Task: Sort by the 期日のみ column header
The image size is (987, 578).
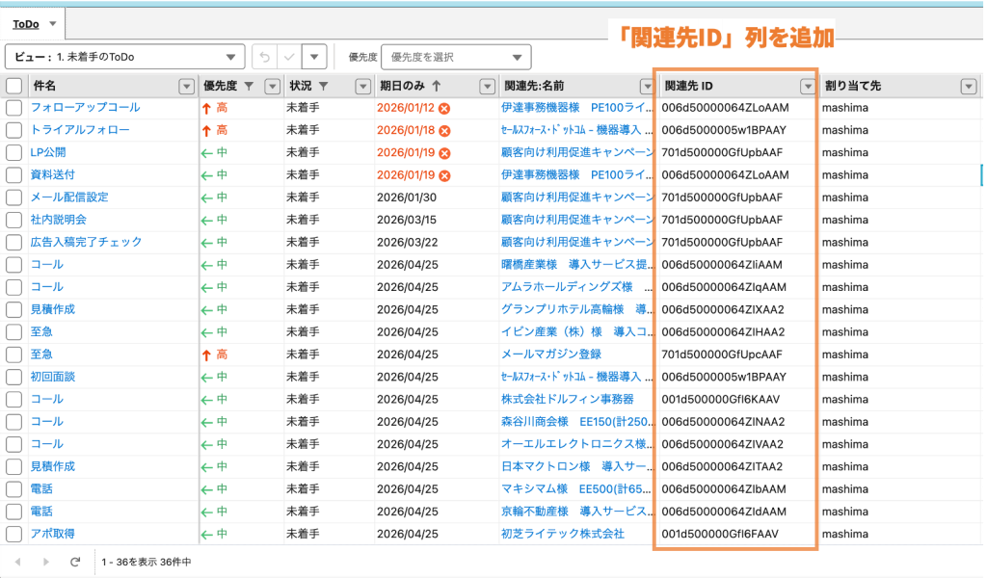Action: (x=405, y=87)
